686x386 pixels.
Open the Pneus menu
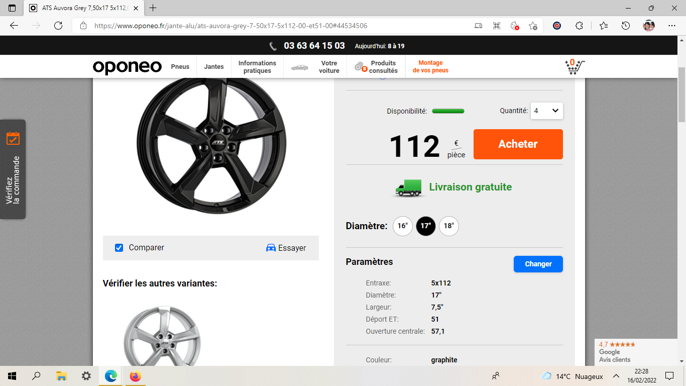coord(180,67)
